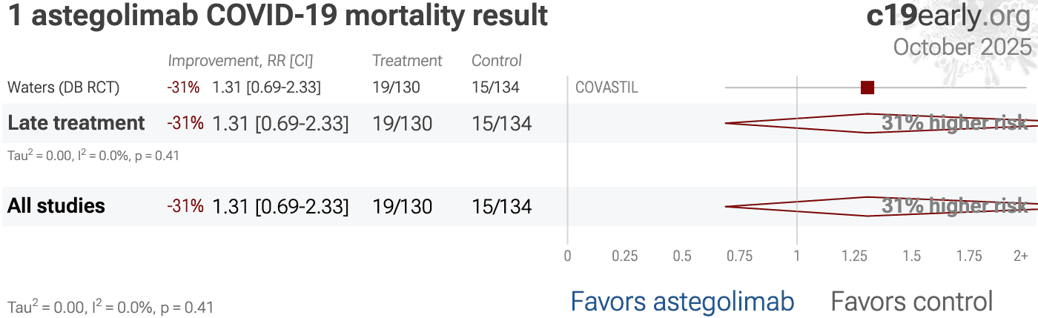Click the Favors astegolimab label
This screenshot has width=1038, height=318.
682,302
